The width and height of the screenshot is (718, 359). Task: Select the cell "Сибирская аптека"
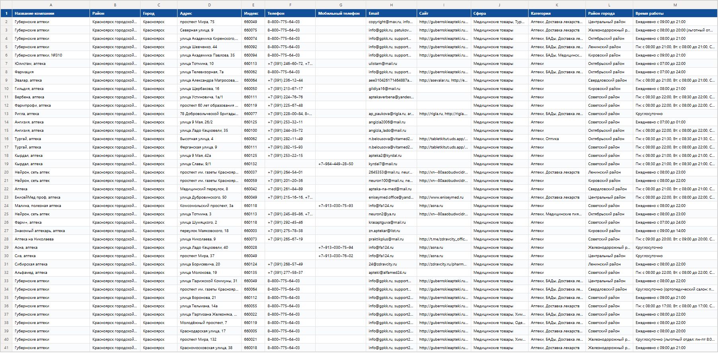51,264
